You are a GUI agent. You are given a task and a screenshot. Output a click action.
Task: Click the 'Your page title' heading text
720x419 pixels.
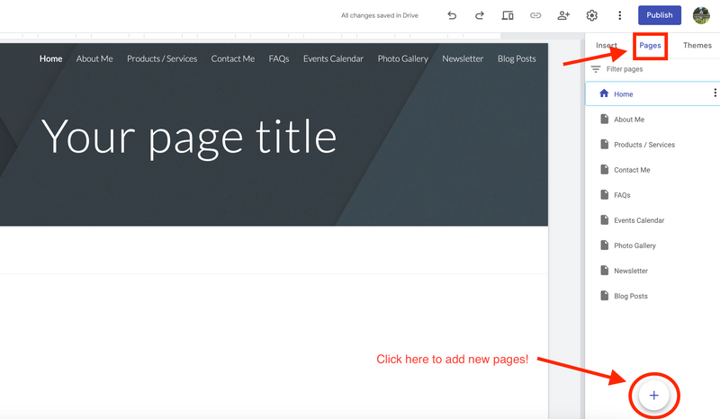coord(189,138)
